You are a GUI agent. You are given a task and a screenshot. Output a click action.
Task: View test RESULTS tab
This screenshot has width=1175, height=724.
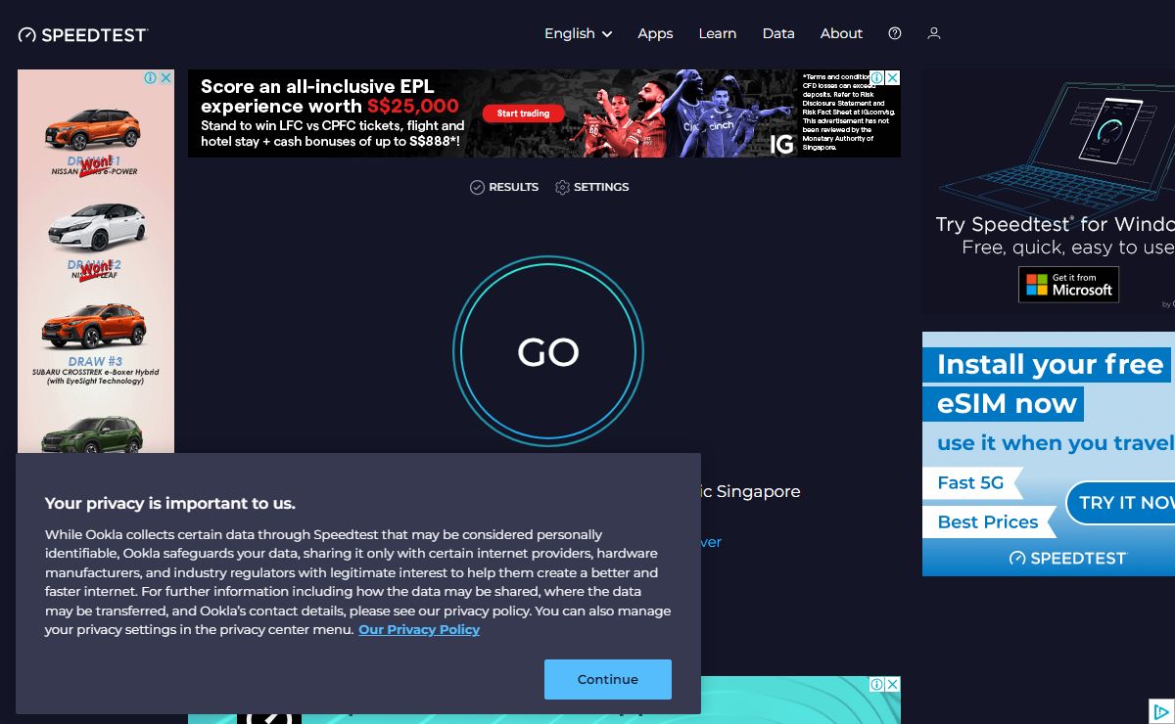tap(504, 187)
